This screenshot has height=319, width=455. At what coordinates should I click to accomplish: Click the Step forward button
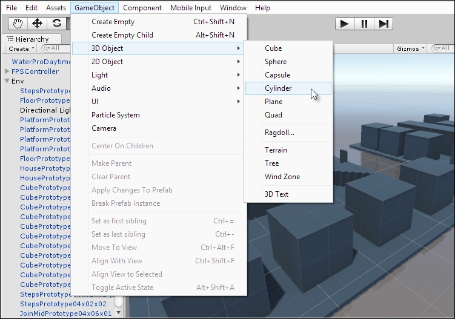pyautogui.click(x=383, y=24)
